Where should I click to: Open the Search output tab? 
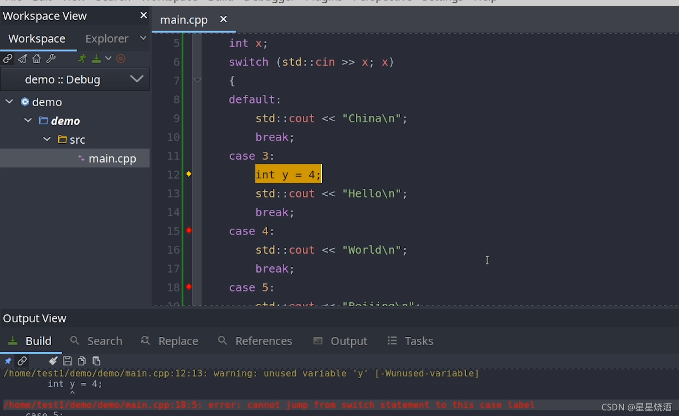96,341
